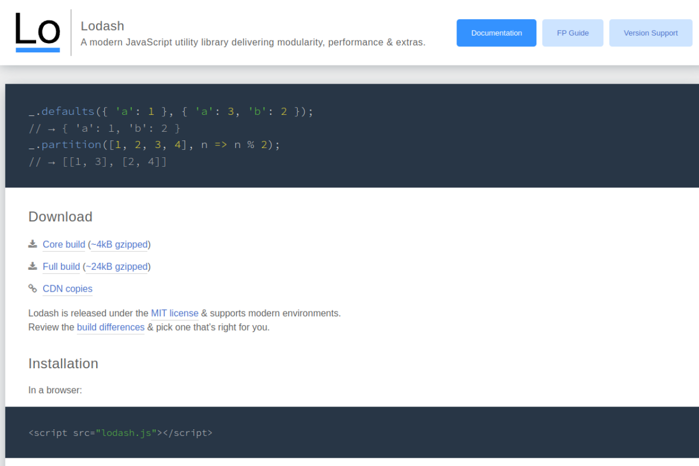The height and width of the screenshot is (466, 699).
Task: Follow the ~4kB gzipped link
Action: point(119,244)
